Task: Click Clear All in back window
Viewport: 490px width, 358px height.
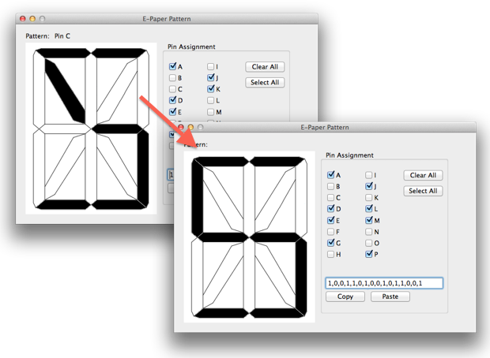Action: (265, 67)
